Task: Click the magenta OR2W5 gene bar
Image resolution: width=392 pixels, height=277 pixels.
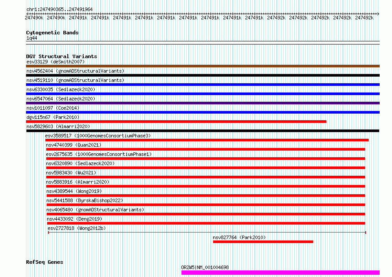Action: [281, 273]
